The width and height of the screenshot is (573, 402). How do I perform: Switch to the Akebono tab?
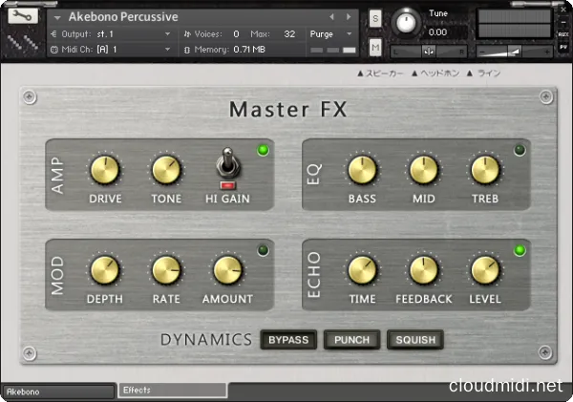point(57,391)
